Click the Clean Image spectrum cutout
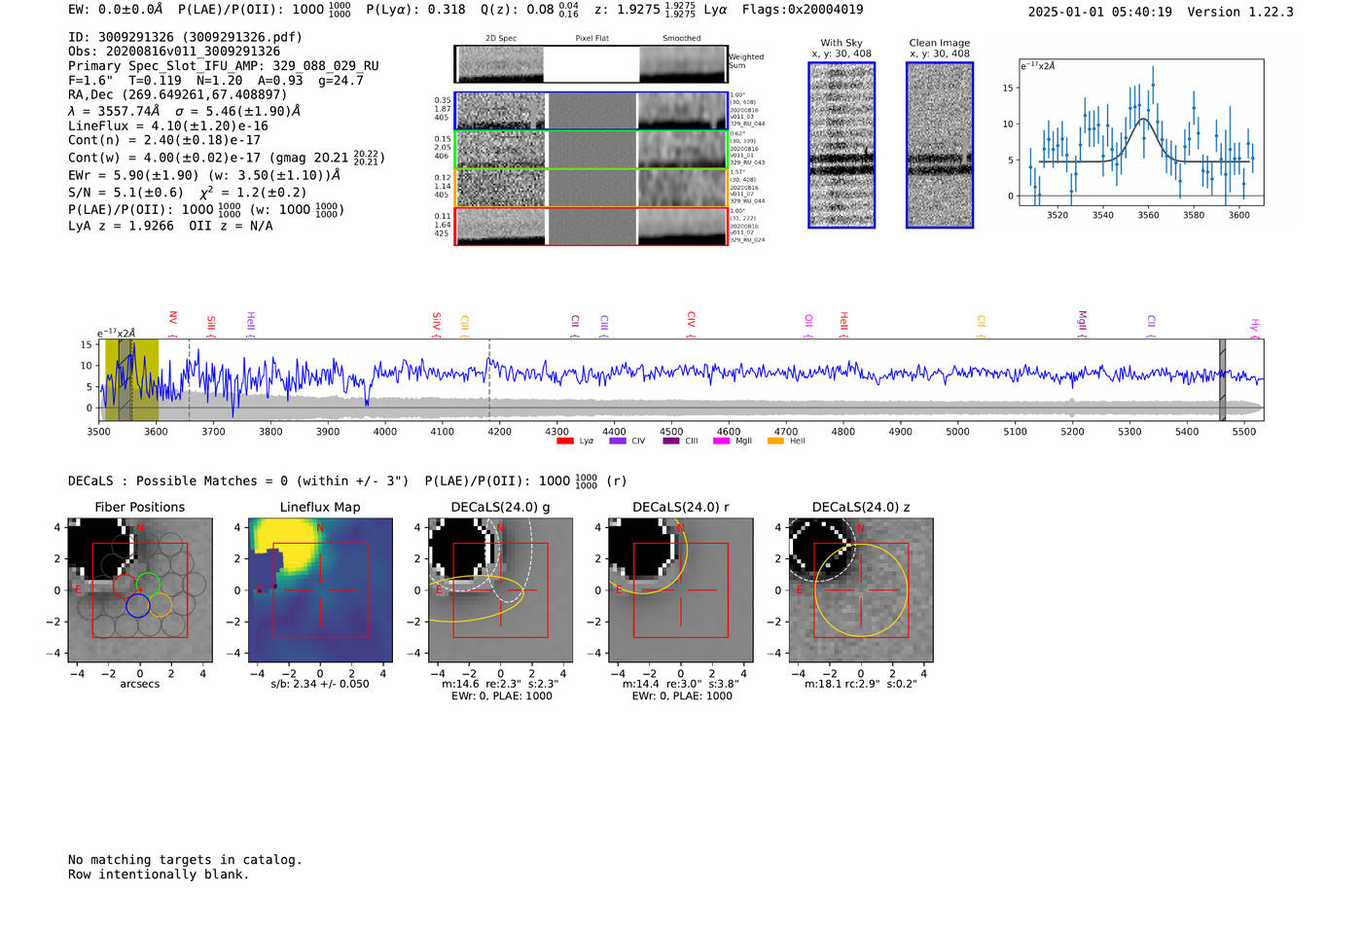This screenshot has height=927, width=1362. coord(940,145)
